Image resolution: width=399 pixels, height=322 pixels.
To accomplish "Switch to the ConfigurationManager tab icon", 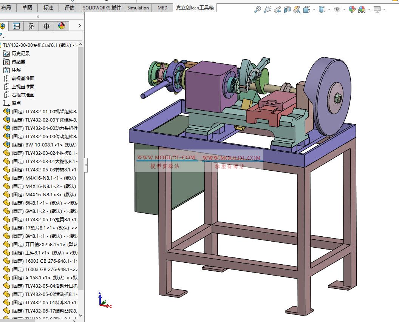I will [x=31, y=26].
